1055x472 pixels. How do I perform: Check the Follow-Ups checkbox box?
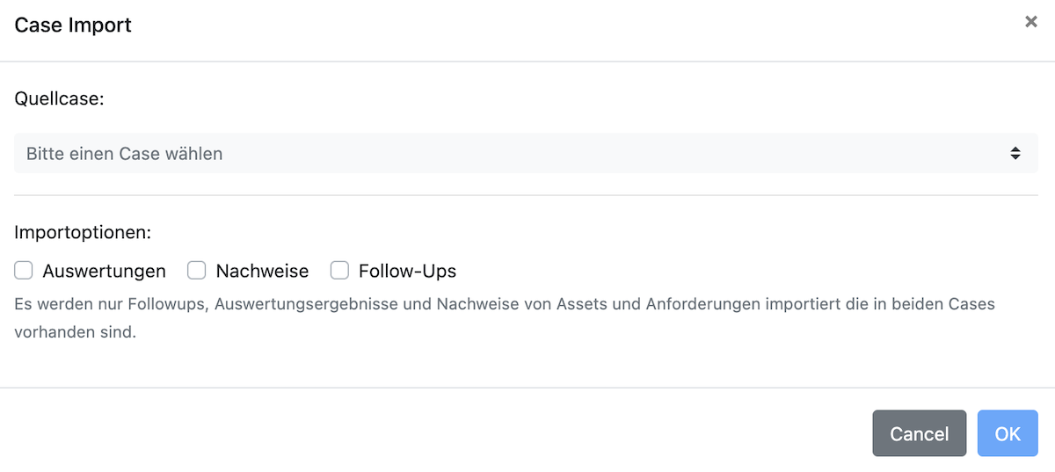tap(339, 271)
